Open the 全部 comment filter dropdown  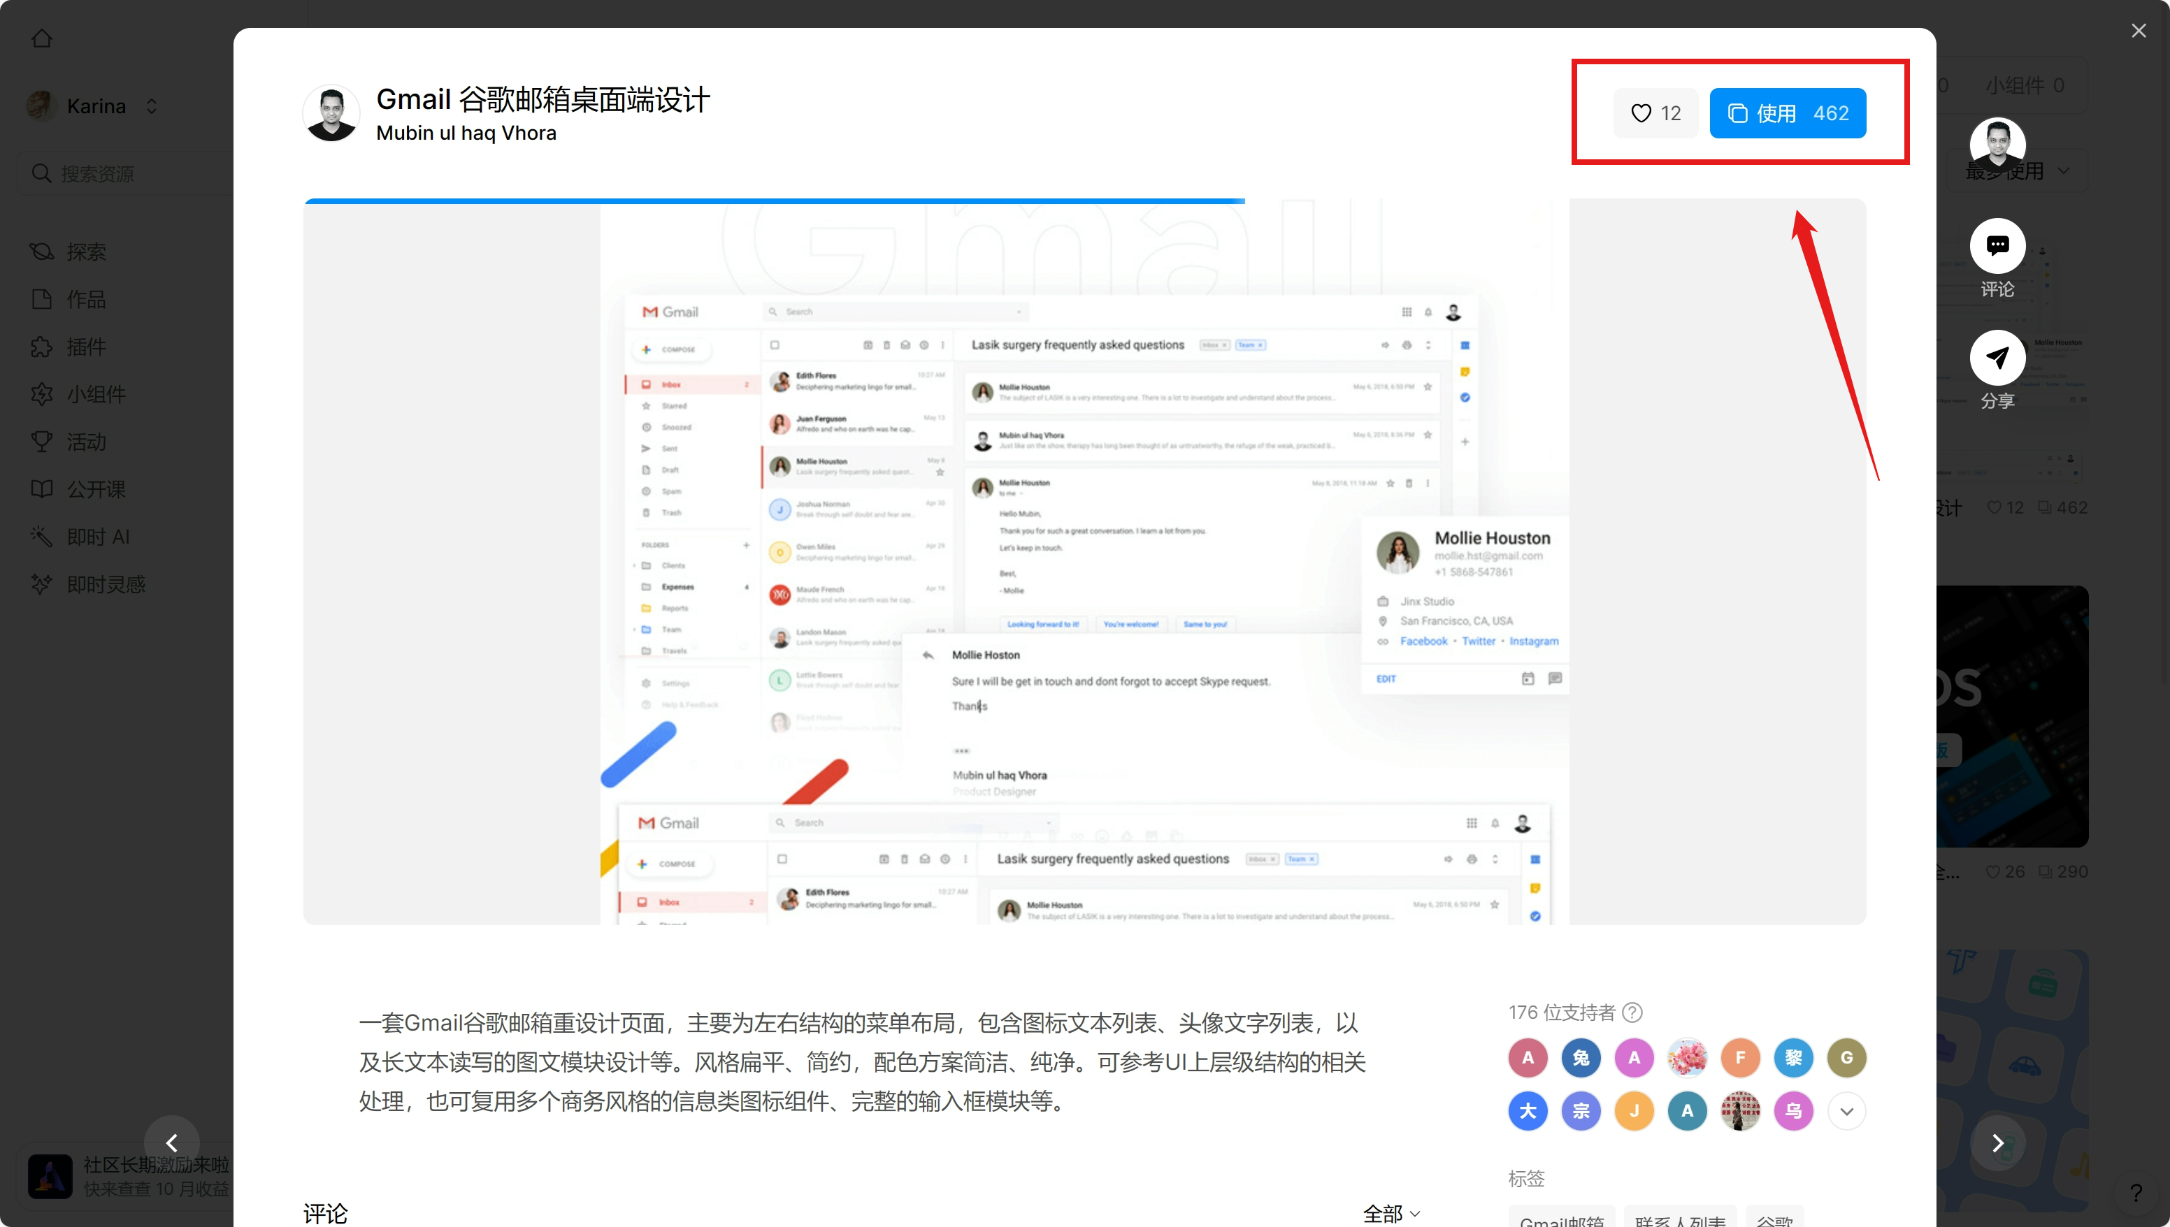click(1391, 1214)
